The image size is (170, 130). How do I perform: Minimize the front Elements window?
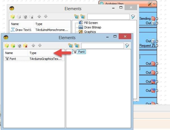coord(107,37)
